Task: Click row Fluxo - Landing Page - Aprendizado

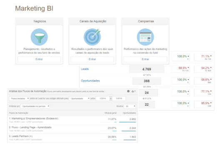Action: [x=73, y=129]
